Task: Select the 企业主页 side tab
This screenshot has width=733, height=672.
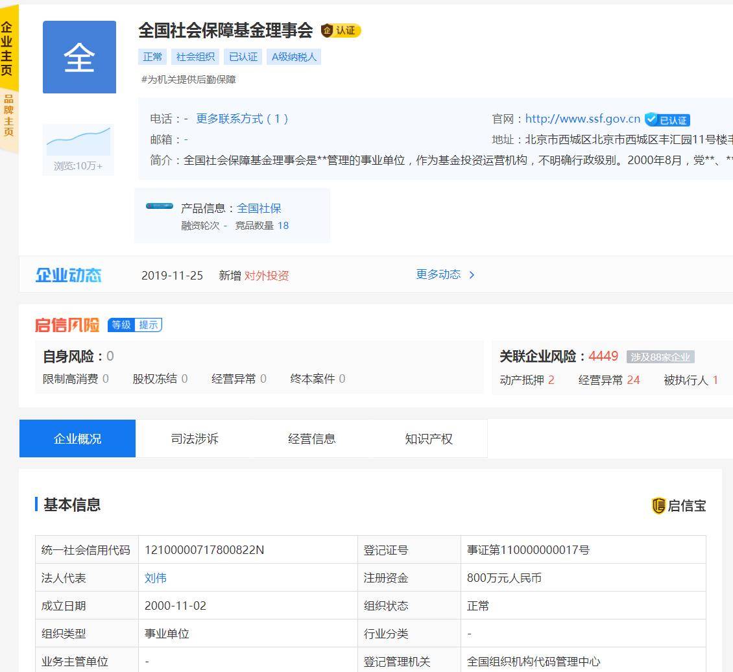Action: (7, 49)
